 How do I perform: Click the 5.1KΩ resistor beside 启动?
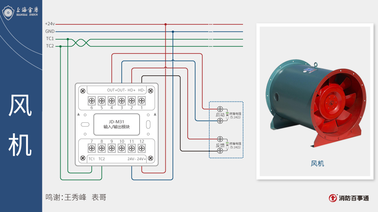(227, 114)
